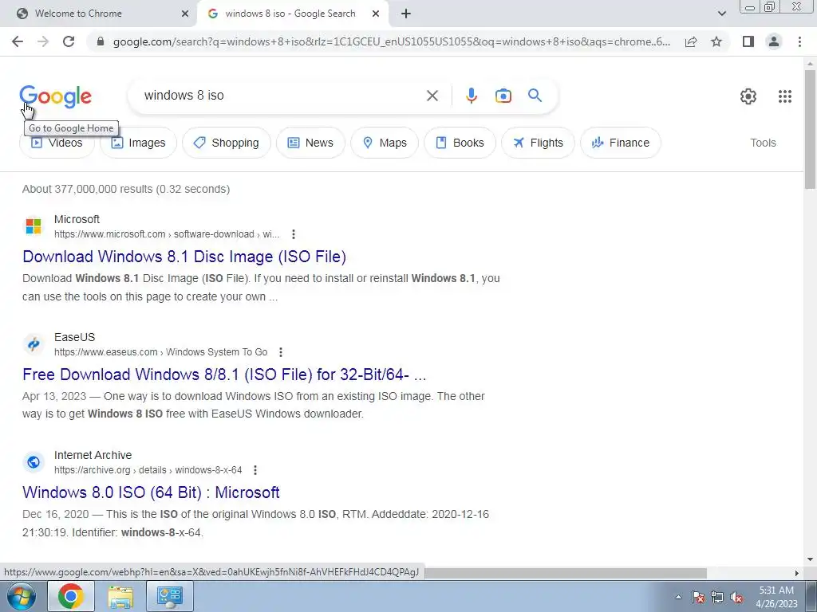817x612 pixels.
Task: Start voice search with the microphone
Action: [x=471, y=96]
